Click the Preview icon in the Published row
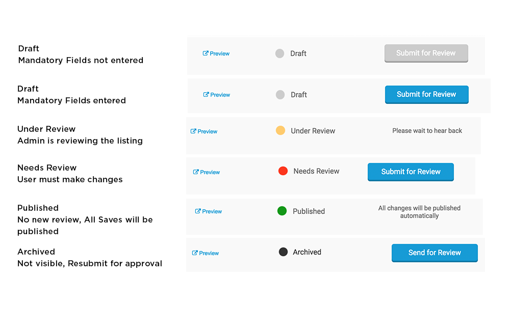The image size is (510, 331). click(198, 211)
